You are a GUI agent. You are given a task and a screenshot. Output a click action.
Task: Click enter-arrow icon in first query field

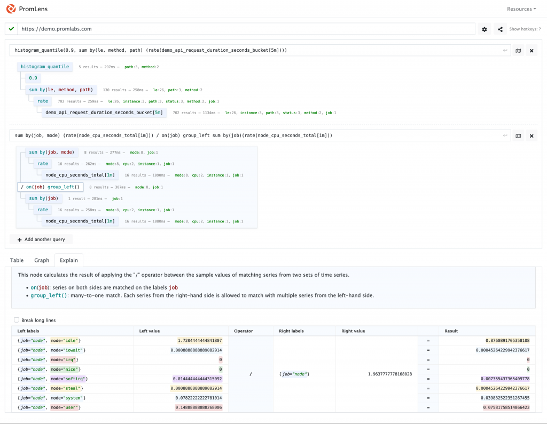[x=505, y=50]
